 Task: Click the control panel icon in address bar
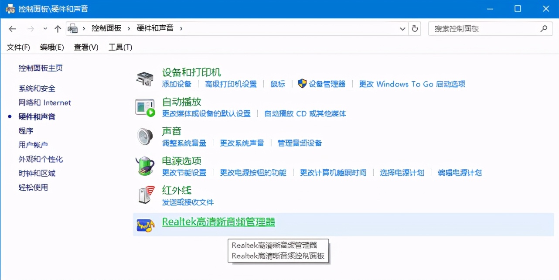(73, 29)
